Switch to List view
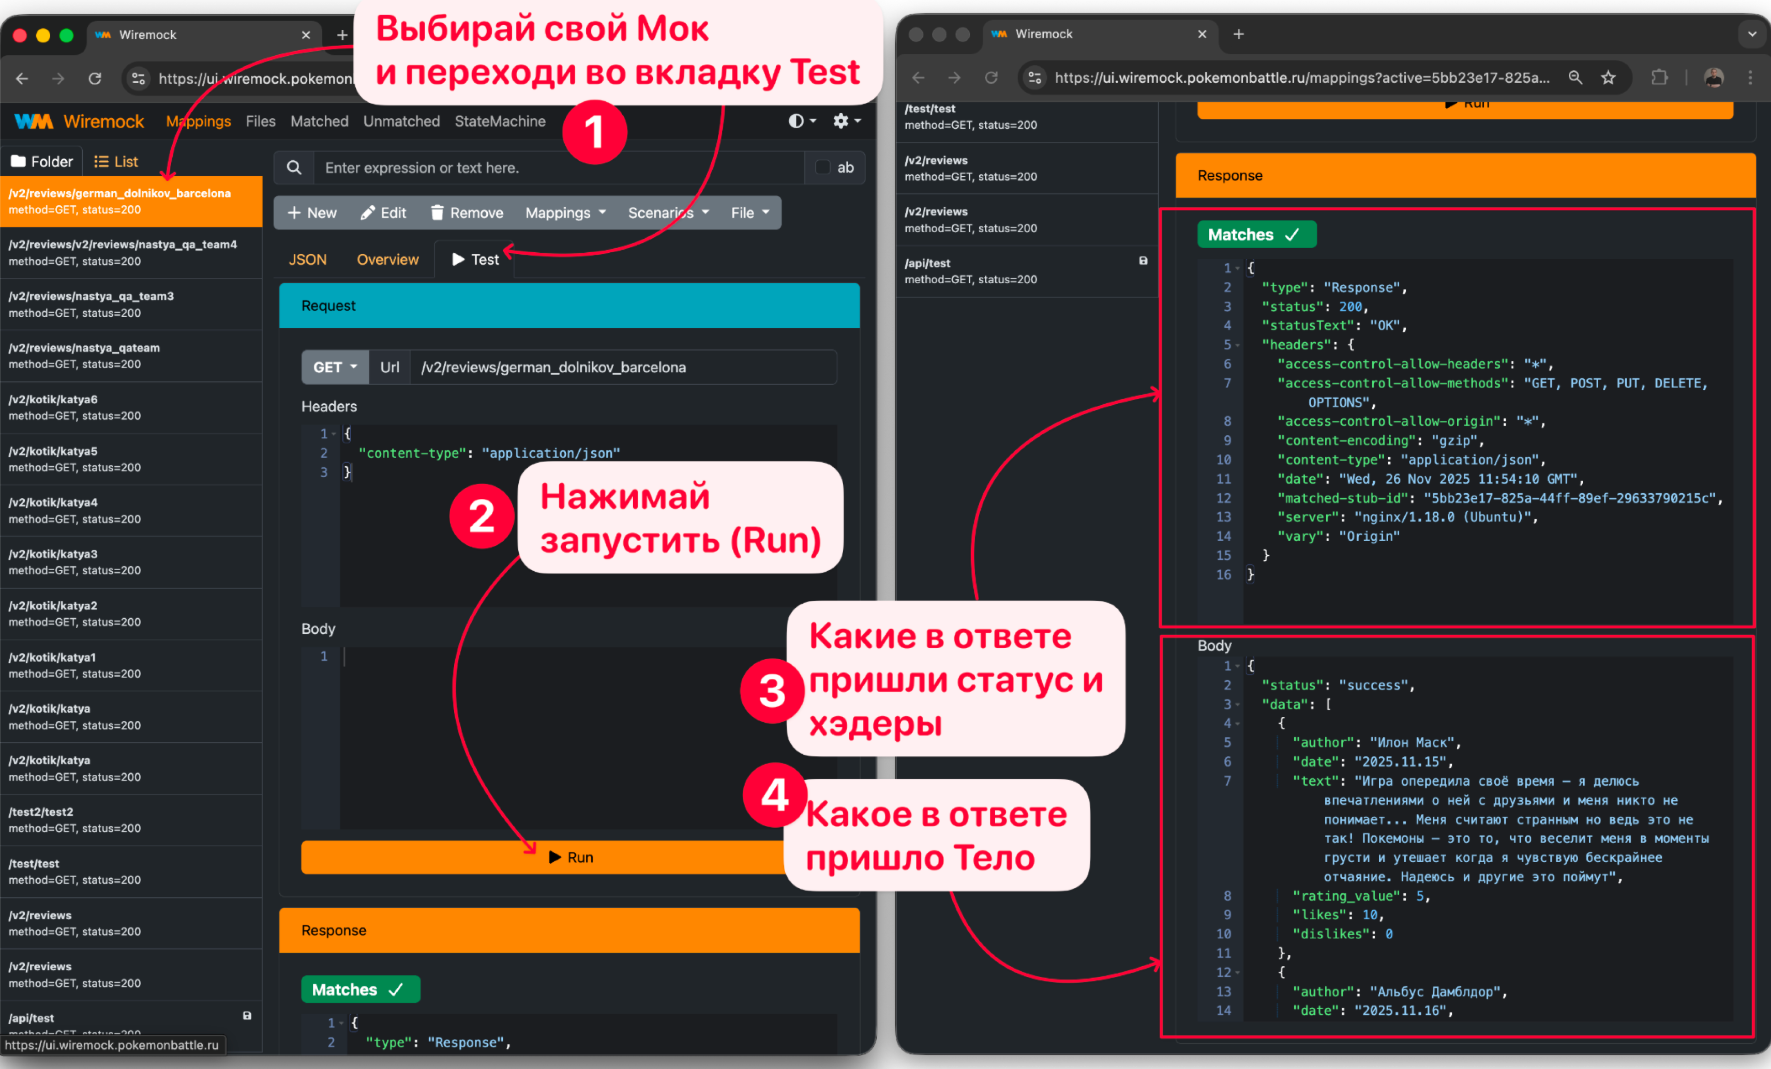Viewport: 1771px width, 1069px height. (x=116, y=161)
